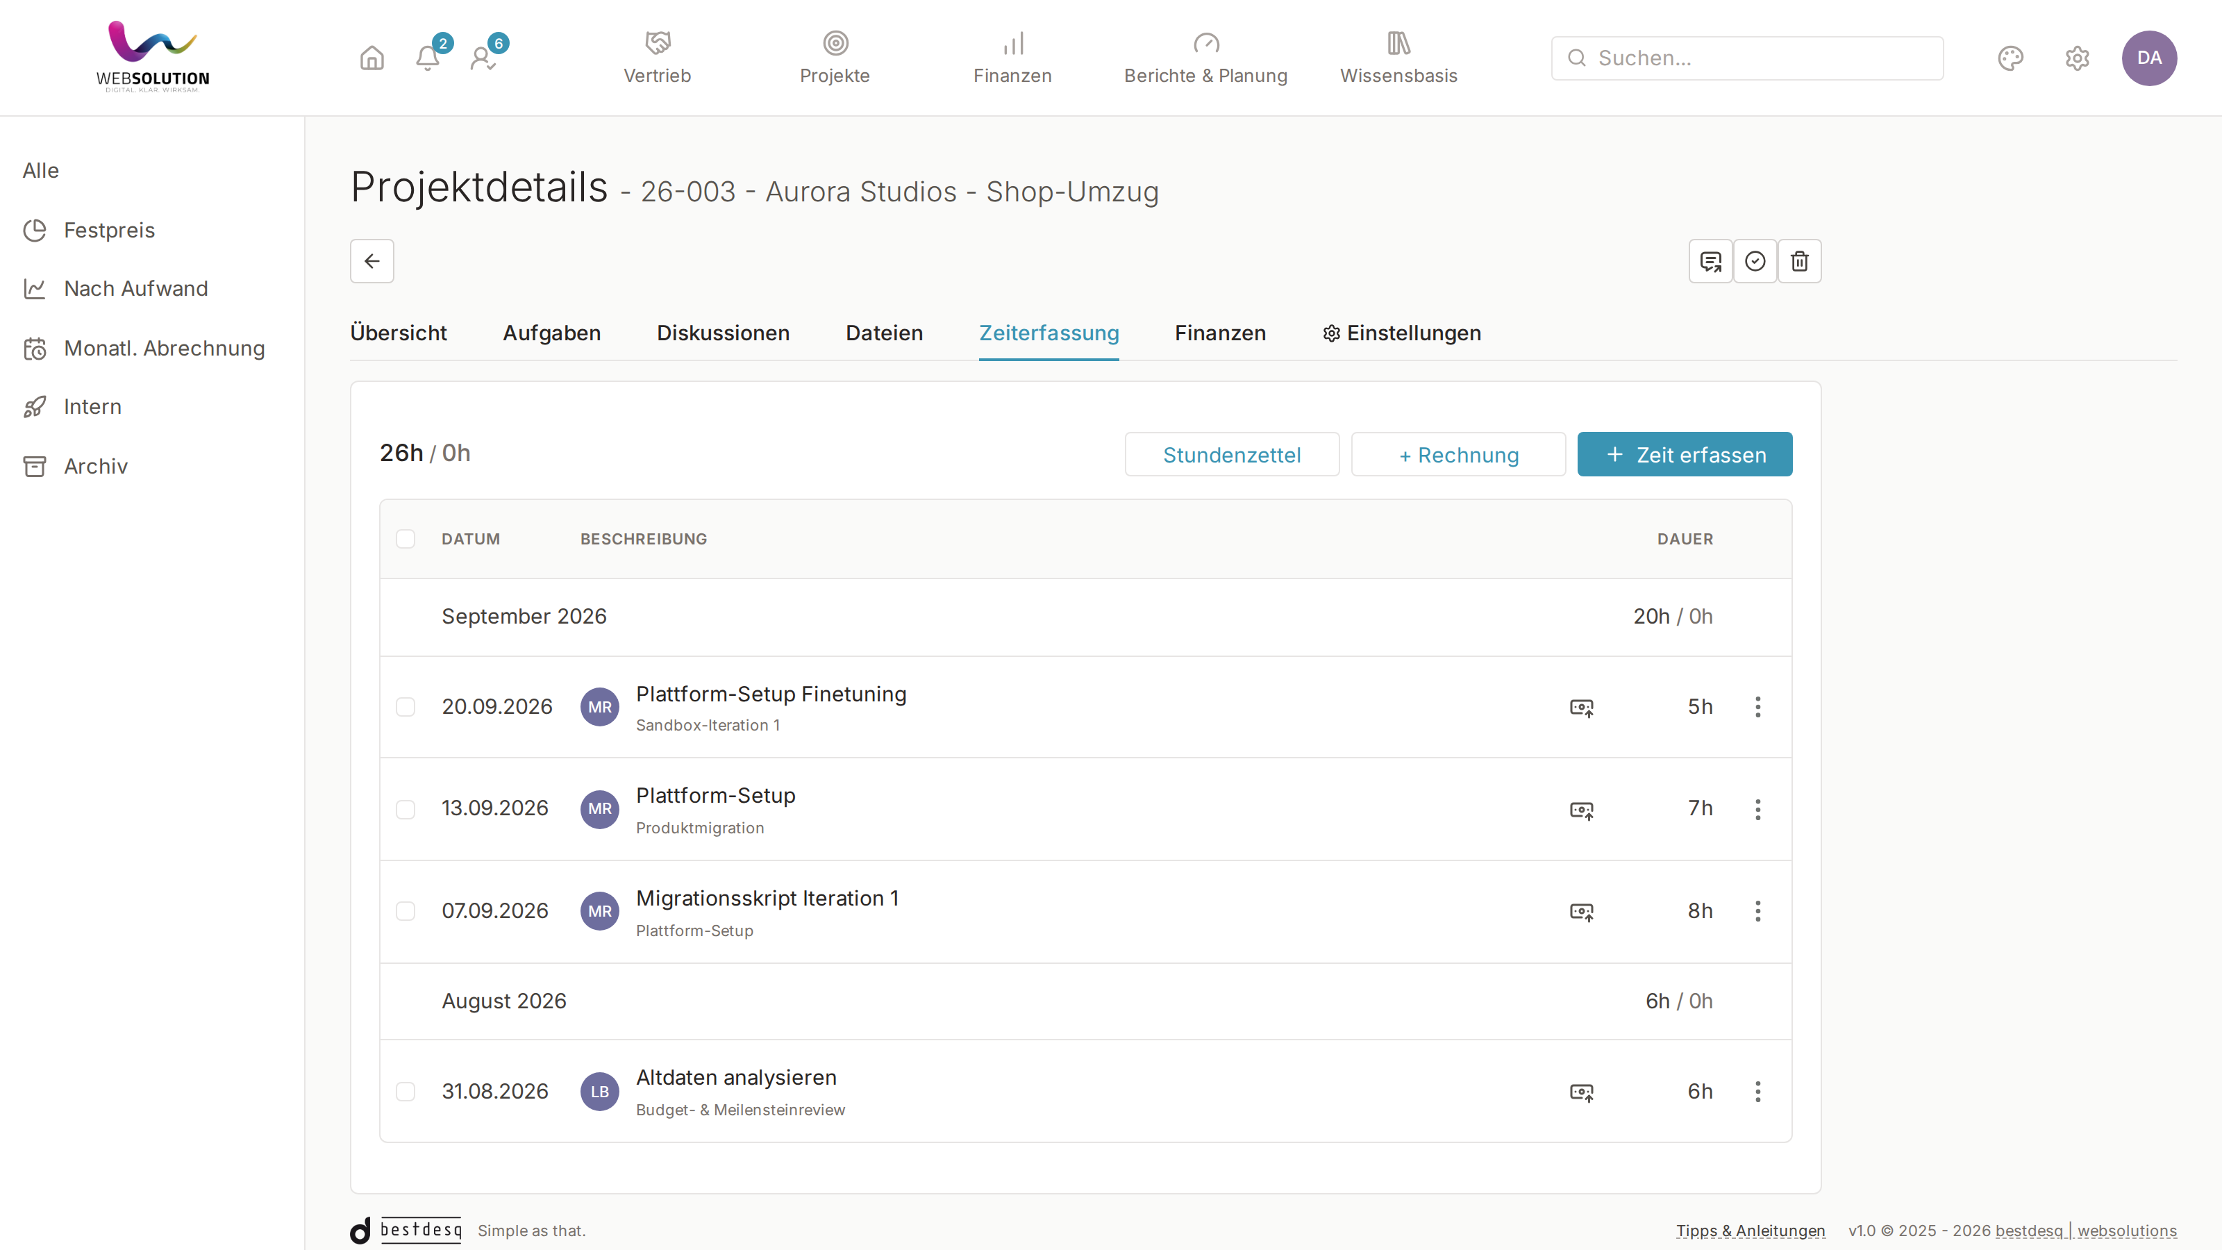The height and width of the screenshot is (1250, 2222).
Task: Mark the project complete with the checkmark circle icon
Action: 1755,261
